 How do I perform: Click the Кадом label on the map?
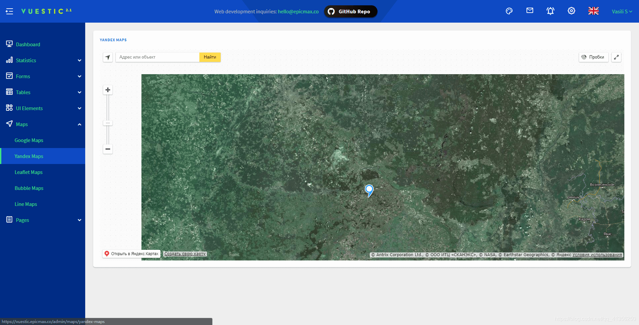click(x=584, y=219)
